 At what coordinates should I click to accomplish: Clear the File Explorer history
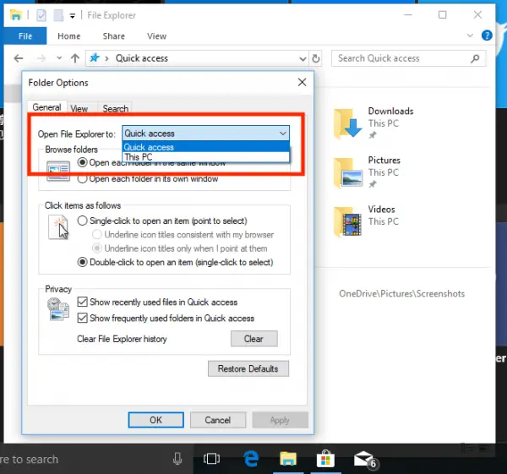coord(254,339)
